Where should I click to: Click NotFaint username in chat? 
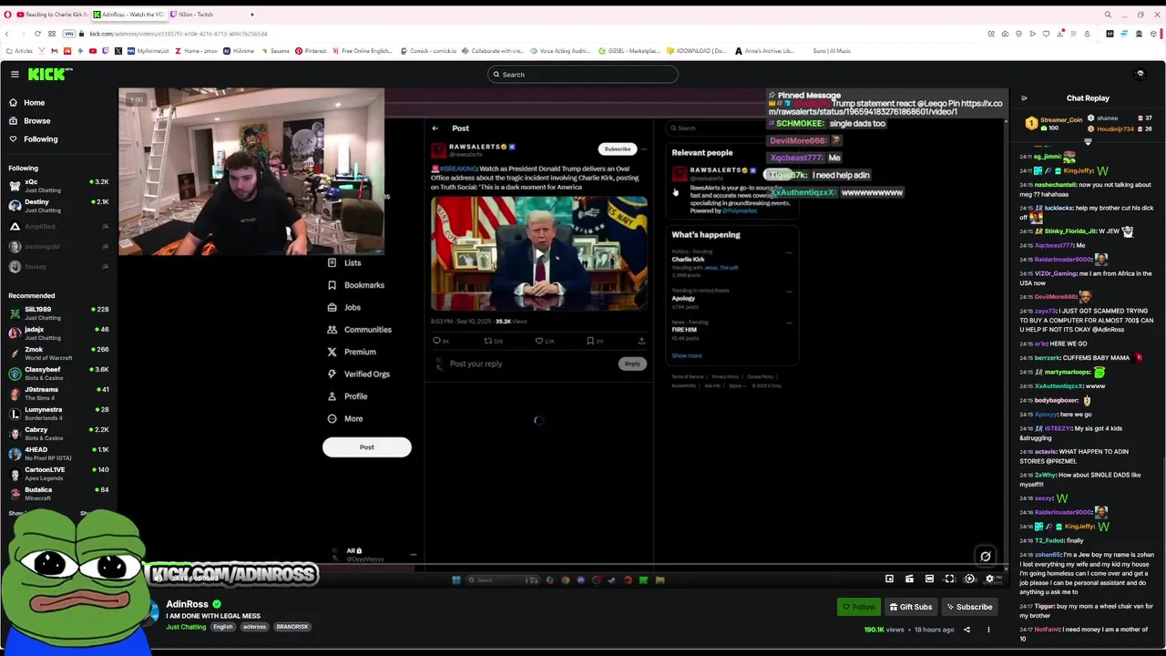[x=1048, y=630]
